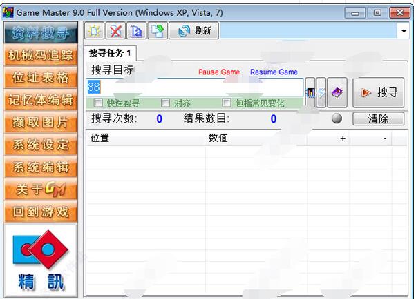Click Pause Game link
The height and width of the screenshot is (299, 416).
coord(219,72)
